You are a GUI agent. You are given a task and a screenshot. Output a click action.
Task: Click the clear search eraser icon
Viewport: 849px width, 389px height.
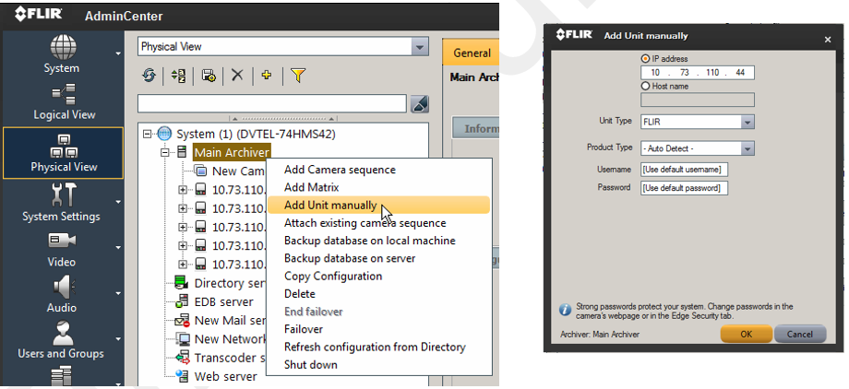click(419, 104)
